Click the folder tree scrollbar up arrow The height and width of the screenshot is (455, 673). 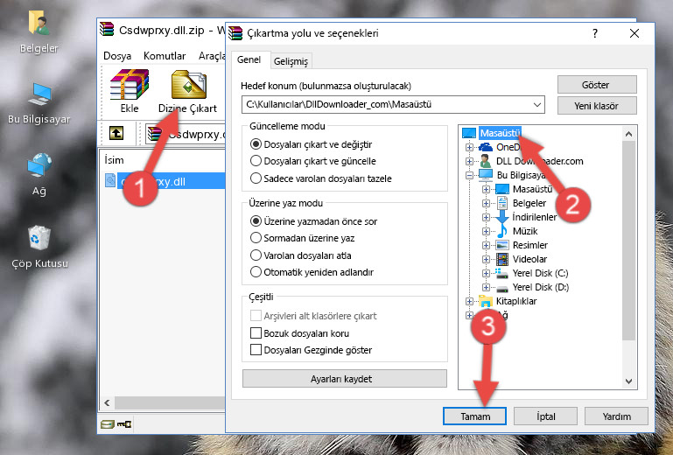pyautogui.click(x=628, y=134)
